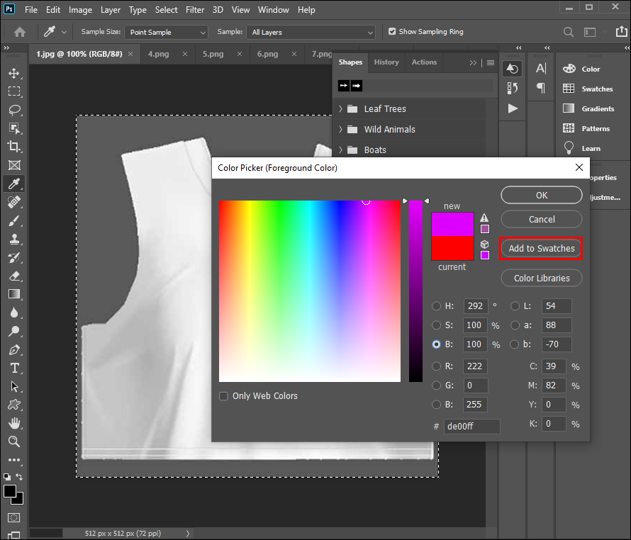Expand the Leaf Trees shapes folder

(x=341, y=108)
